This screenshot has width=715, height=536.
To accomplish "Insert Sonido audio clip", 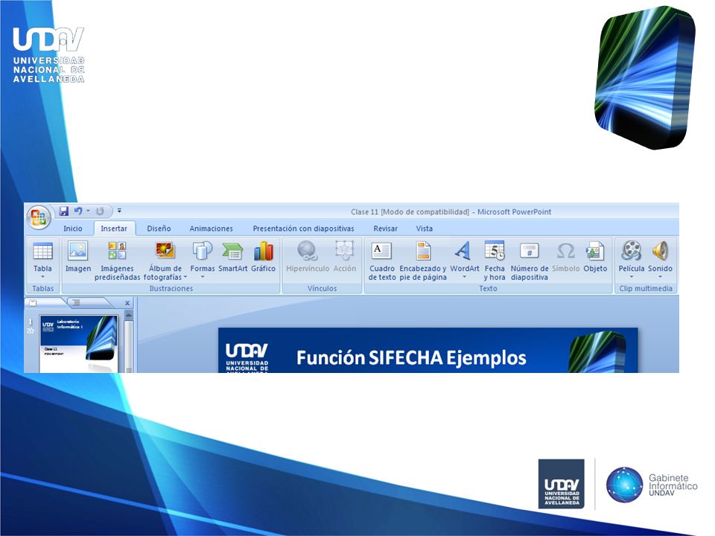I will (660, 251).
